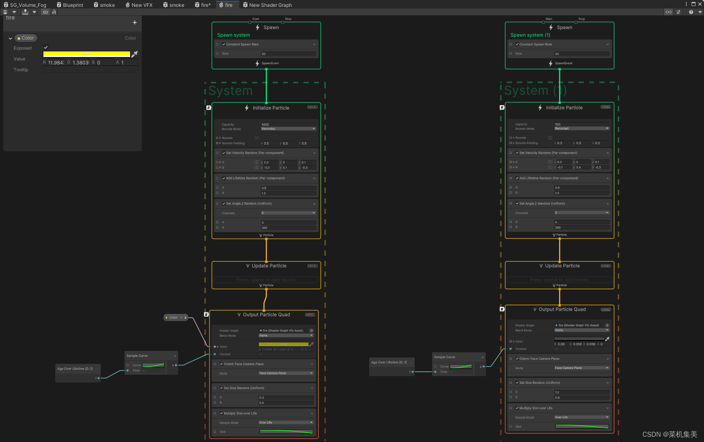Viewport: 704px width, 442px height.
Task: Click the yellow Color swatch in the blackboard
Action: 86,54
